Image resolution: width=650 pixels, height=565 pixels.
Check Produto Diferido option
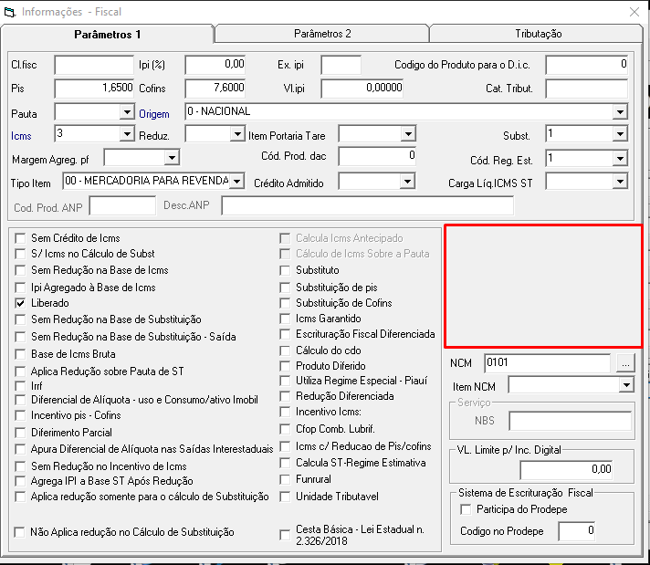coord(285,366)
